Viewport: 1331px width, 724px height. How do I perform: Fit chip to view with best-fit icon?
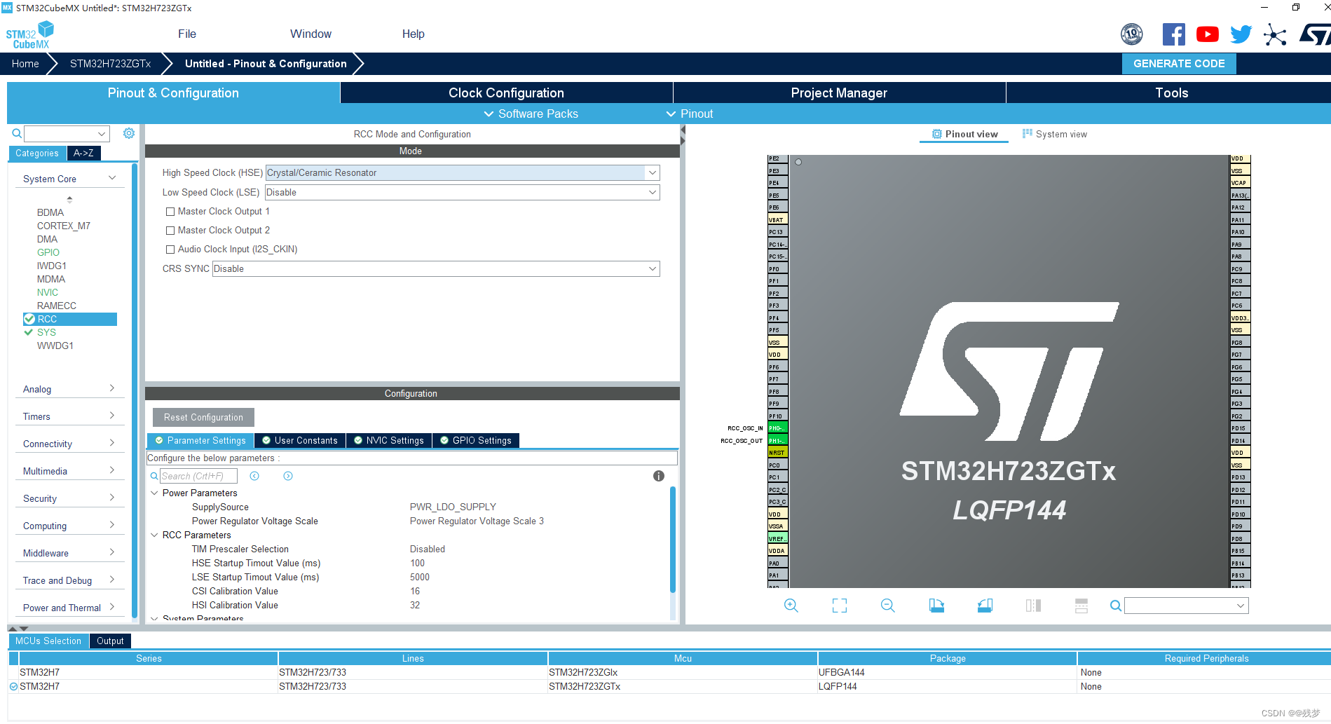pyautogui.click(x=839, y=606)
